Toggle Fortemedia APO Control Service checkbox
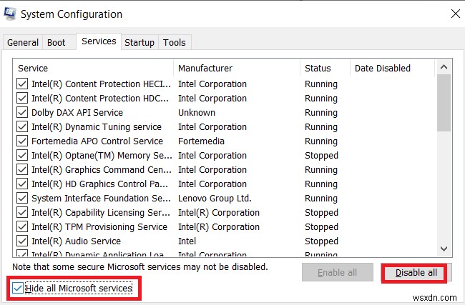This screenshot has width=465, height=305. coord(22,141)
